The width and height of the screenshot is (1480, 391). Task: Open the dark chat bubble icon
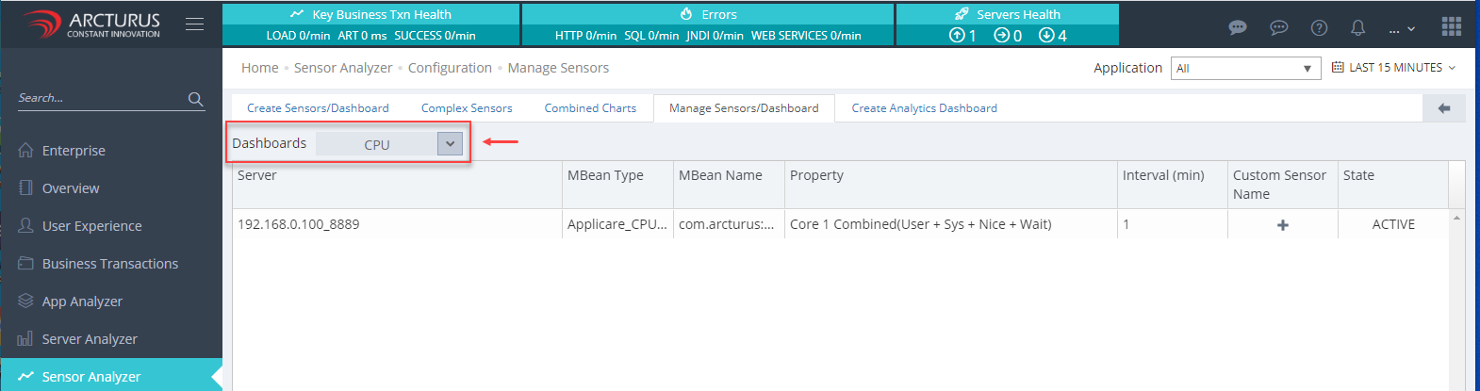click(x=1238, y=27)
